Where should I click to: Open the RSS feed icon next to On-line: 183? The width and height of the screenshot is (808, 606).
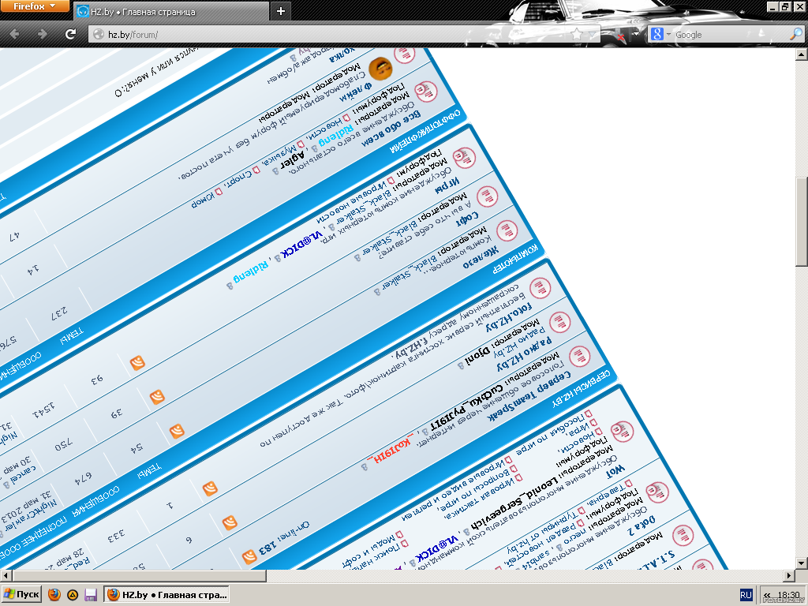point(249,556)
